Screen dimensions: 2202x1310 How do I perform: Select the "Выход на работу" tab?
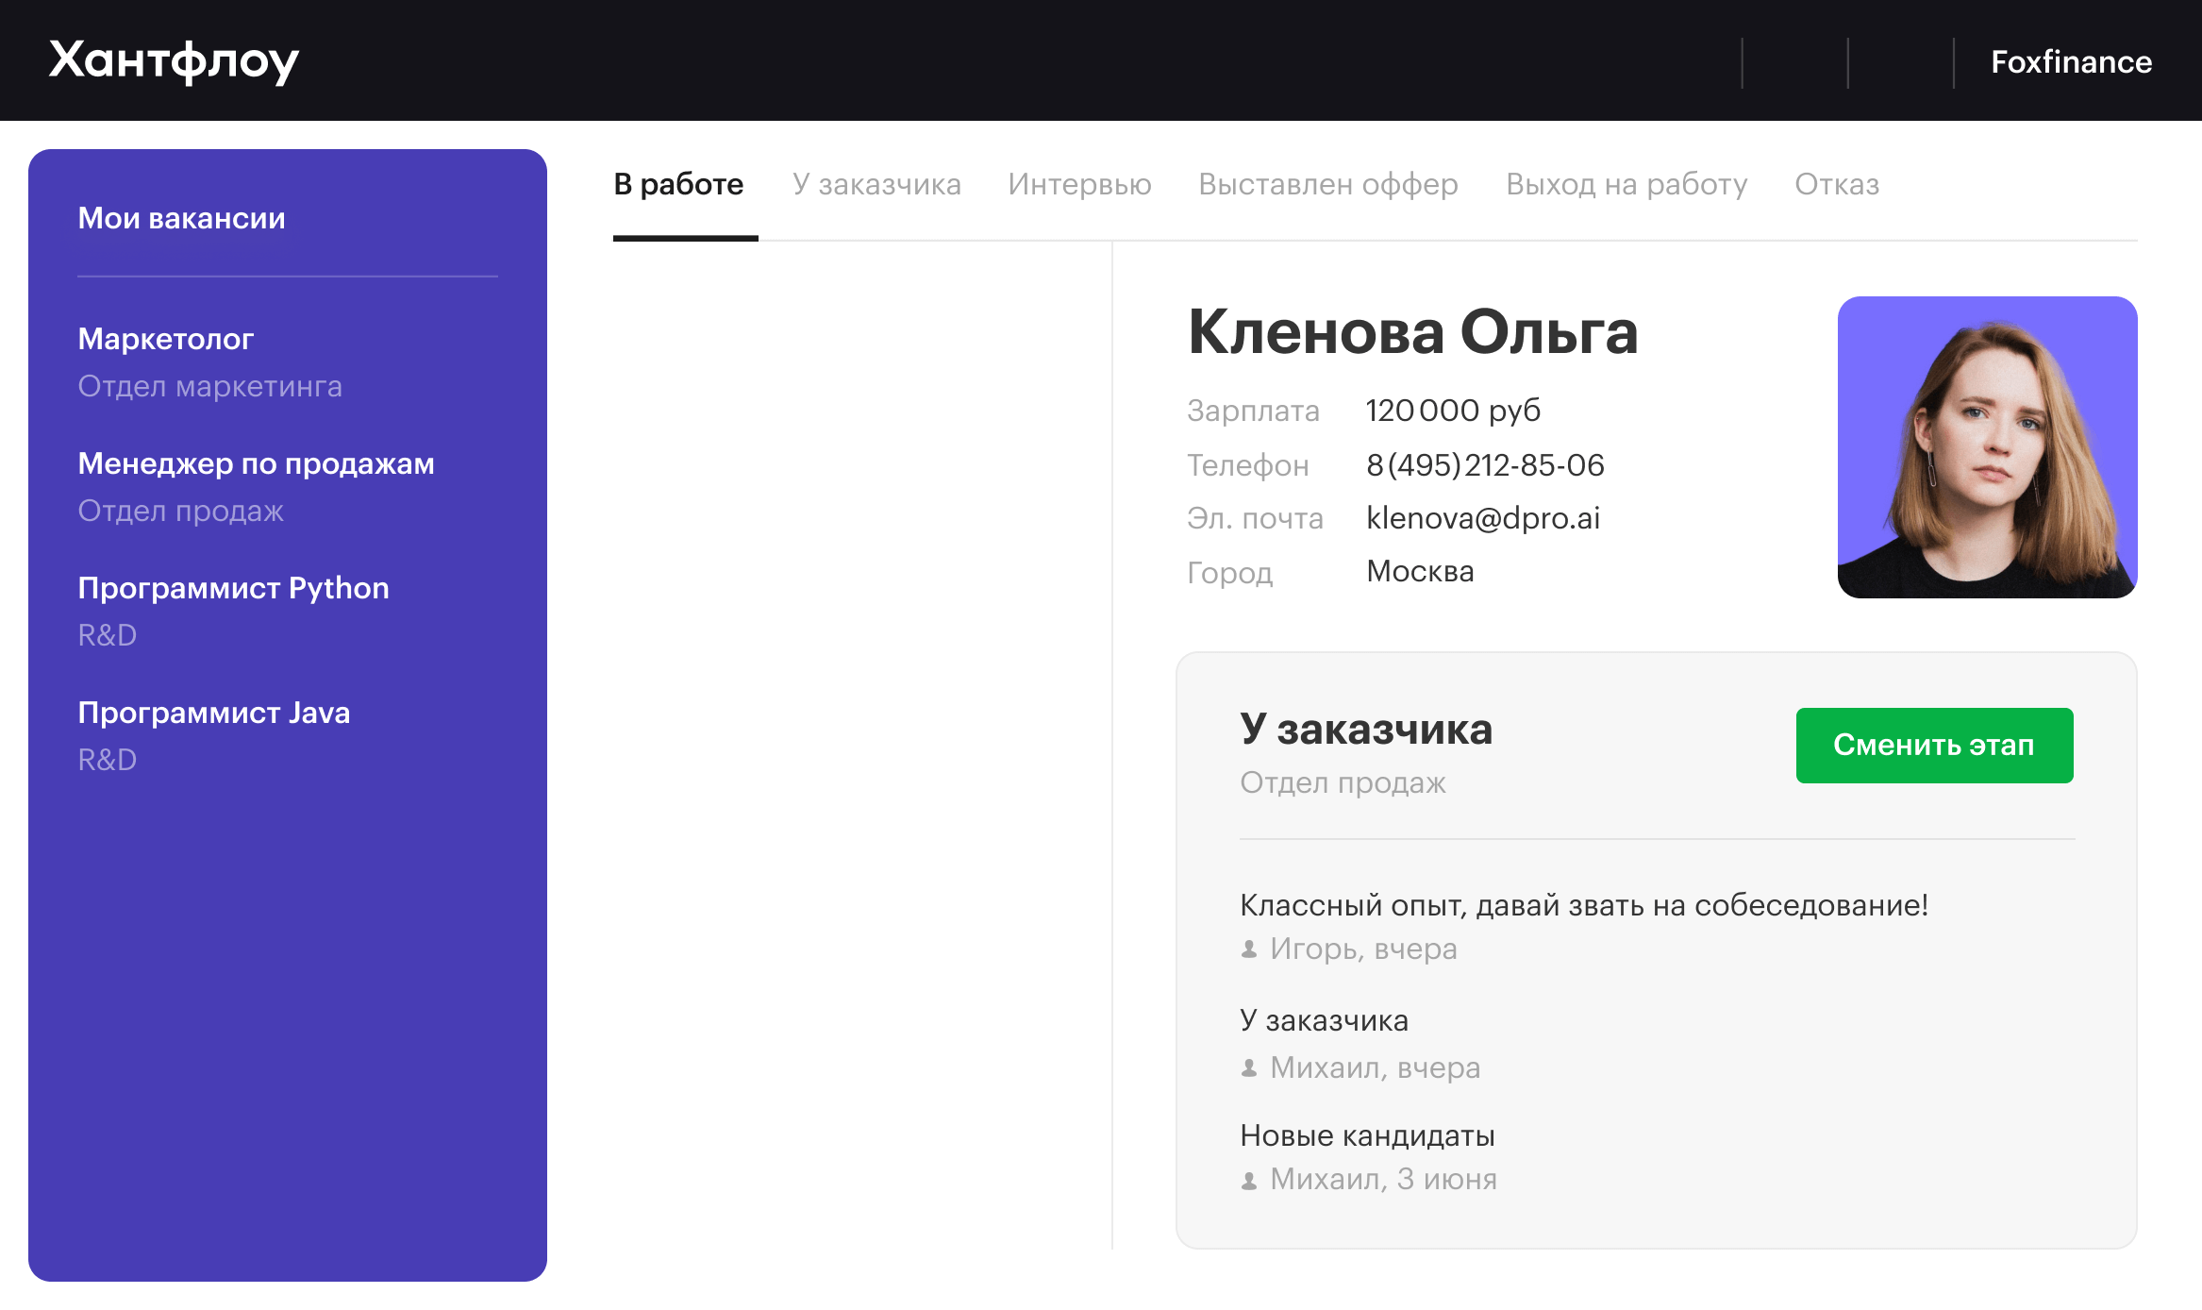pyautogui.click(x=1626, y=184)
